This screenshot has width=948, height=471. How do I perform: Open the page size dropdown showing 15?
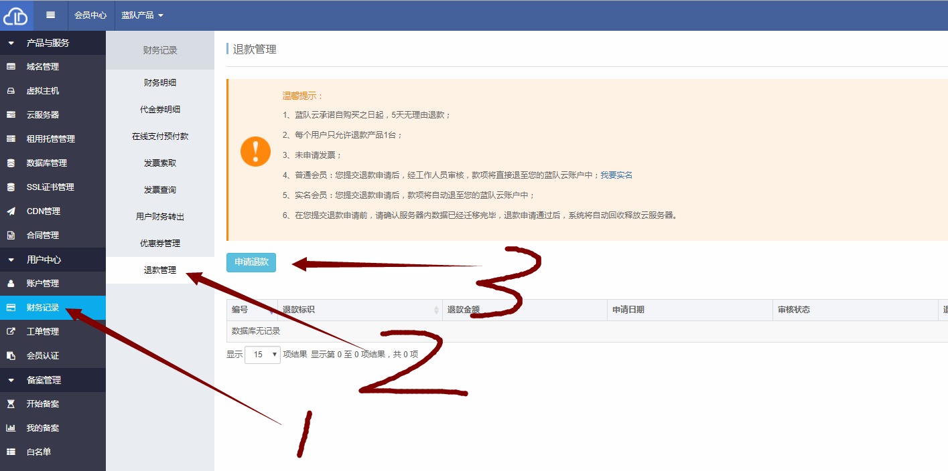click(x=262, y=355)
